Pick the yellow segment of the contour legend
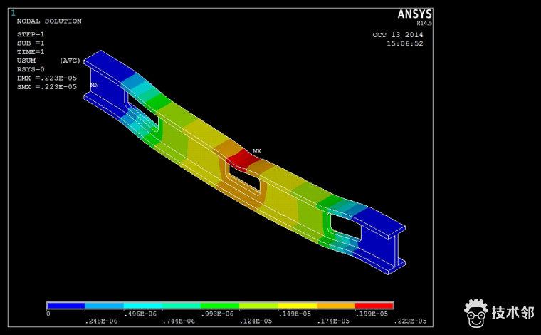 (x=297, y=305)
